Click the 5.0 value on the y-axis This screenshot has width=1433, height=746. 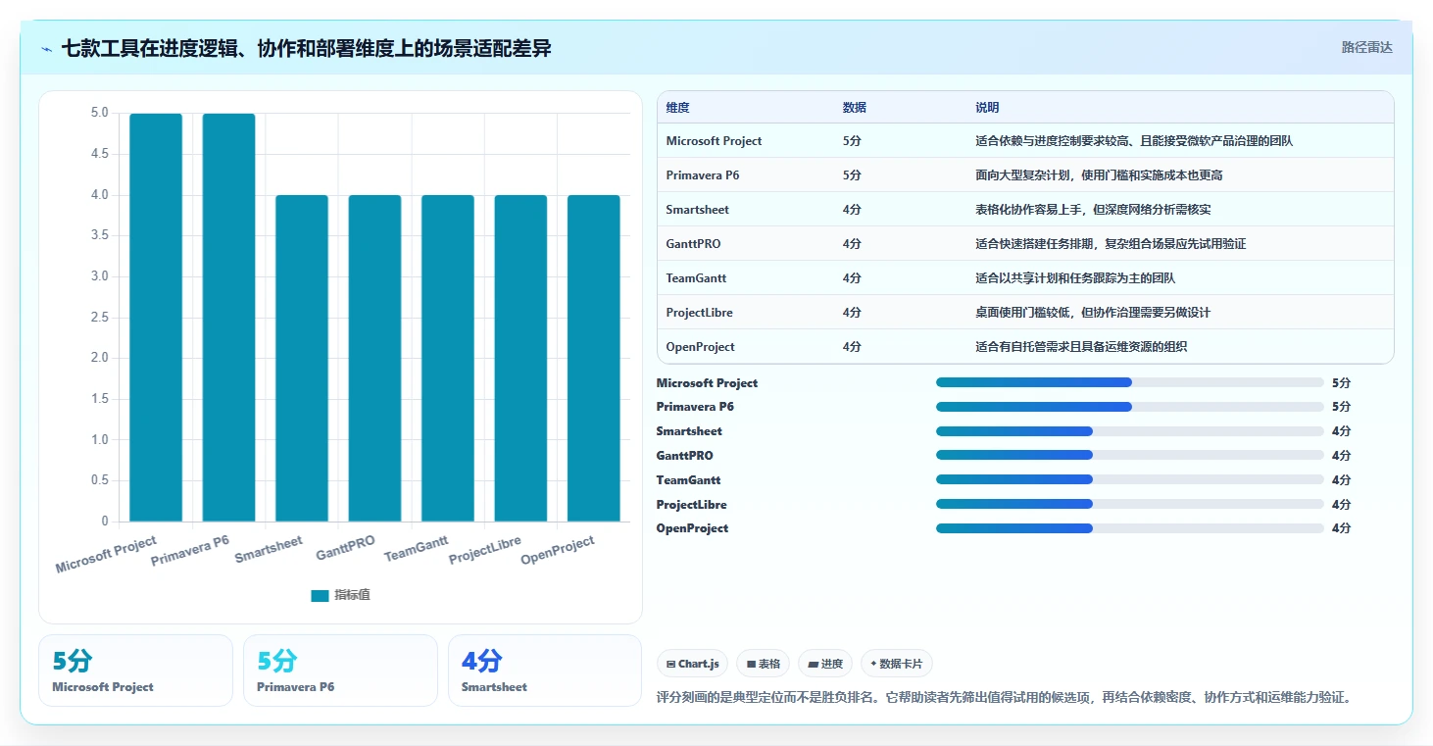(x=99, y=113)
